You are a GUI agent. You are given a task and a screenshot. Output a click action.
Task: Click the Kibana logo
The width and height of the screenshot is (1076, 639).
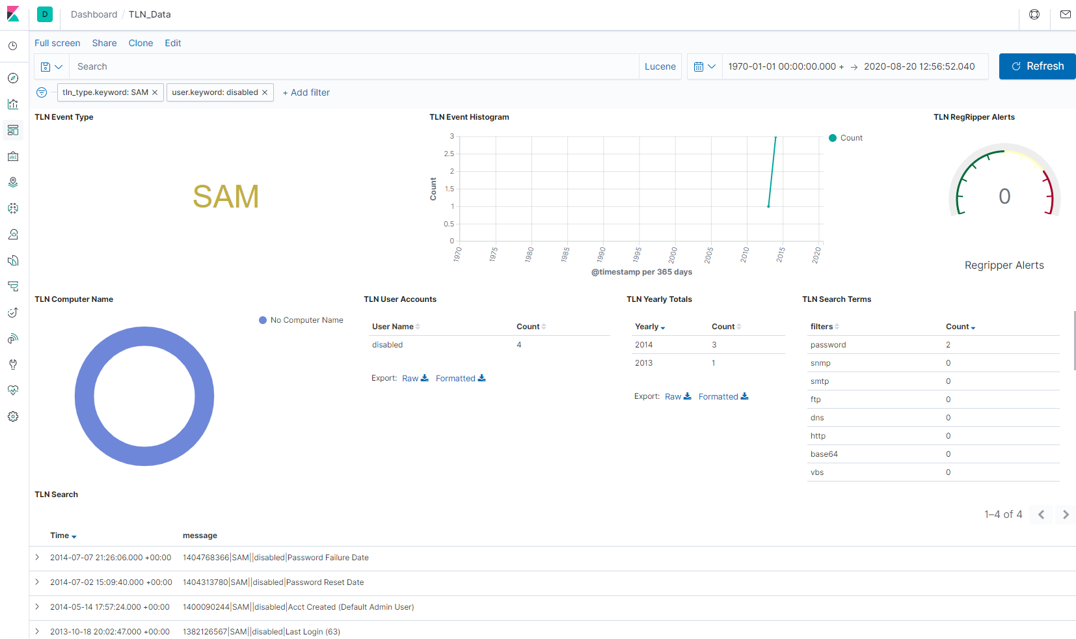[13, 14]
